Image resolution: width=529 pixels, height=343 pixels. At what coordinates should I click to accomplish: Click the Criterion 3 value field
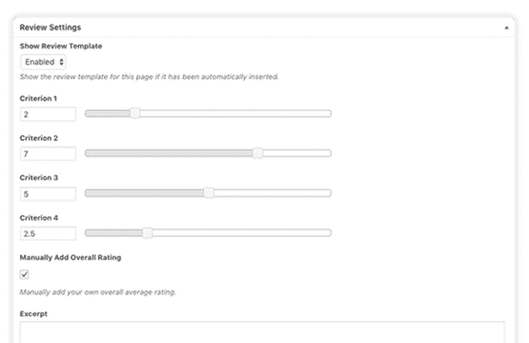(48, 194)
